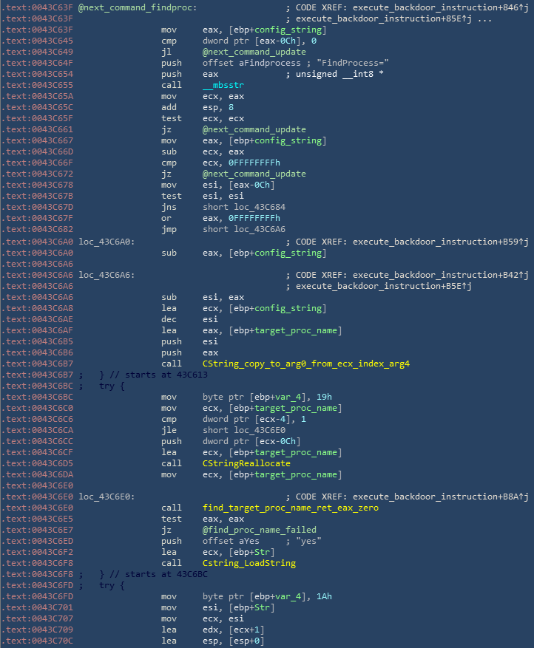
Task: Click the Str variable in lea ecx
Action: tap(263, 552)
